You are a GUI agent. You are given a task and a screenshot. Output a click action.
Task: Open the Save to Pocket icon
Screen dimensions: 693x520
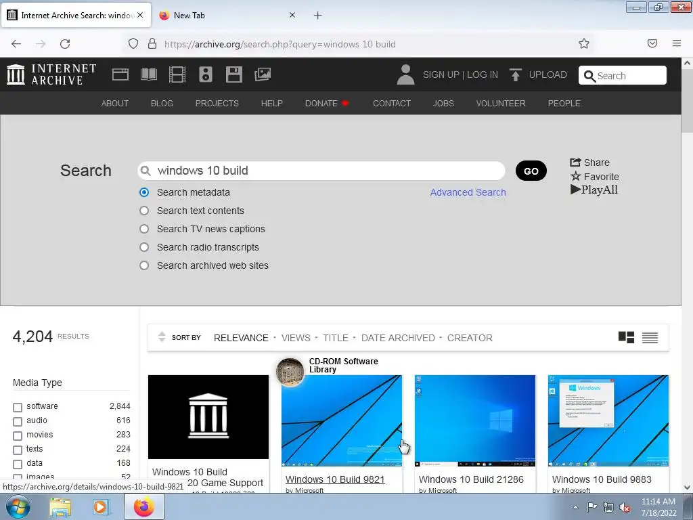click(x=652, y=43)
